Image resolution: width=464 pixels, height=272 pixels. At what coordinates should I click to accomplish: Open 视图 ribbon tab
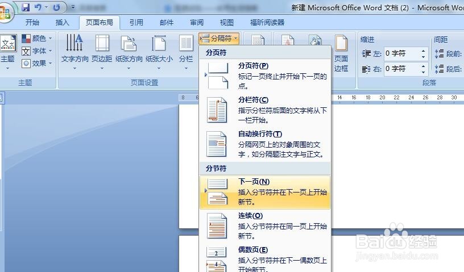[x=227, y=23]
